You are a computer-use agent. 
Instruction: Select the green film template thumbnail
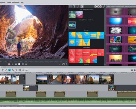[72, 15]
